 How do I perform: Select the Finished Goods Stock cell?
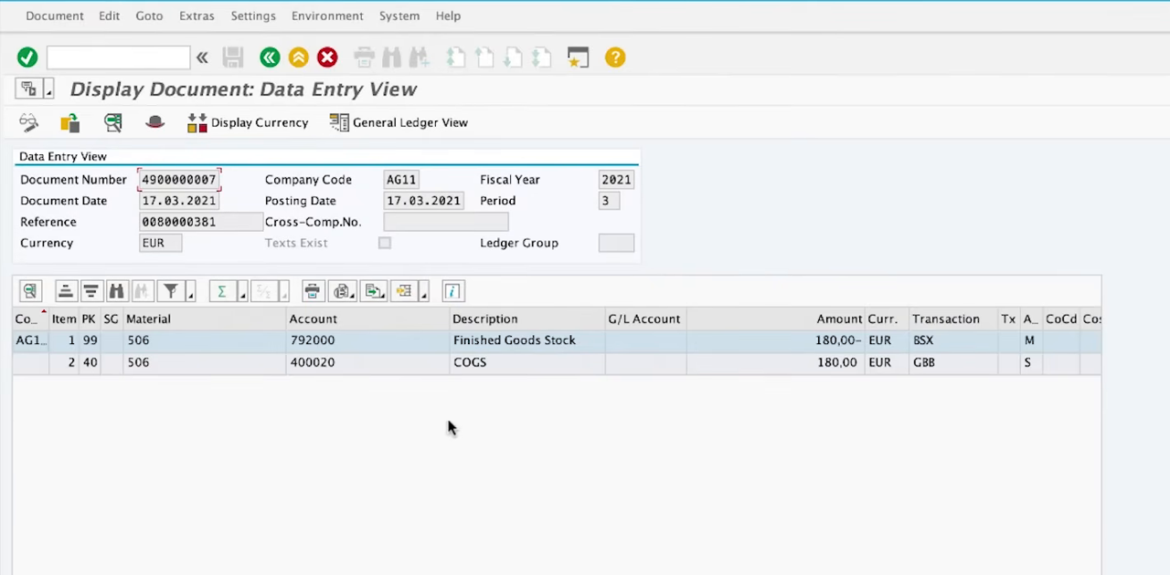pyautogui.click(x=527, y=340)
